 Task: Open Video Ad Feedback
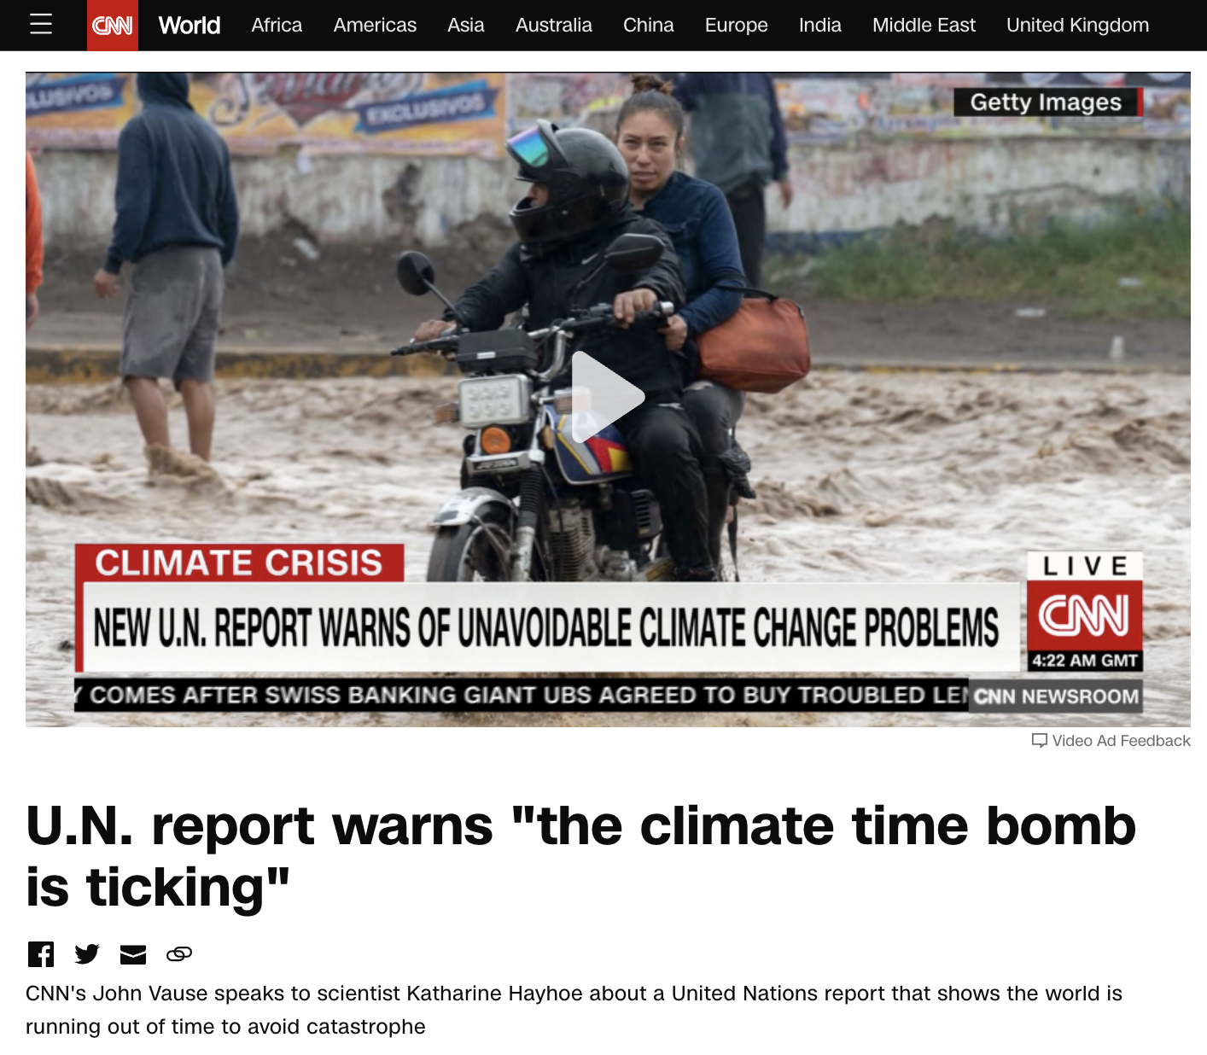[x=1111, y=741]
